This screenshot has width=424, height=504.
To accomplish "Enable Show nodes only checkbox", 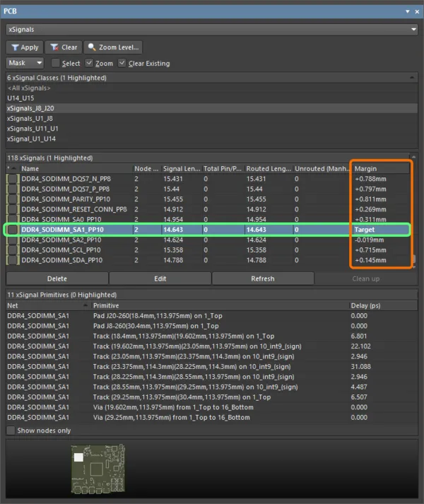I will (x=11, y=430).
